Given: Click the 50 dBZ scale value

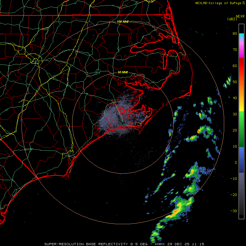Looking at the screenshot, I should tap(235, 82).
